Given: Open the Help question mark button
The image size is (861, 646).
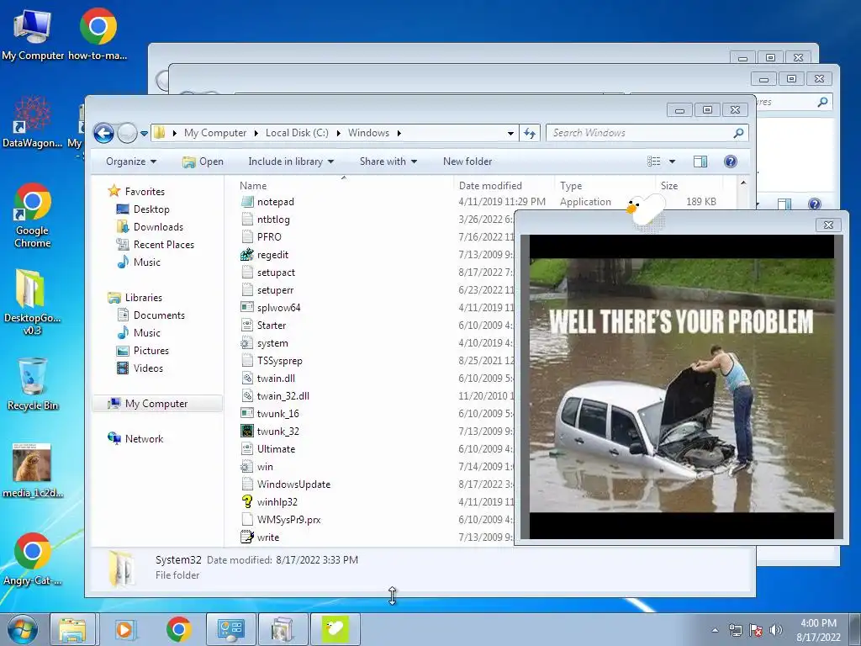Looking at the screenshot, I should pos(731,161).
